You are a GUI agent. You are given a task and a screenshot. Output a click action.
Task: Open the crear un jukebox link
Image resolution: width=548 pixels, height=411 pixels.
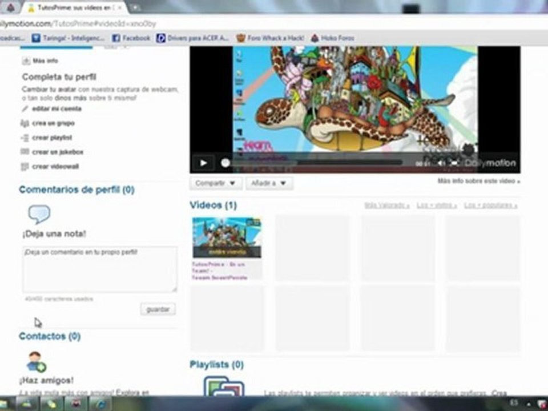point(58,152)
